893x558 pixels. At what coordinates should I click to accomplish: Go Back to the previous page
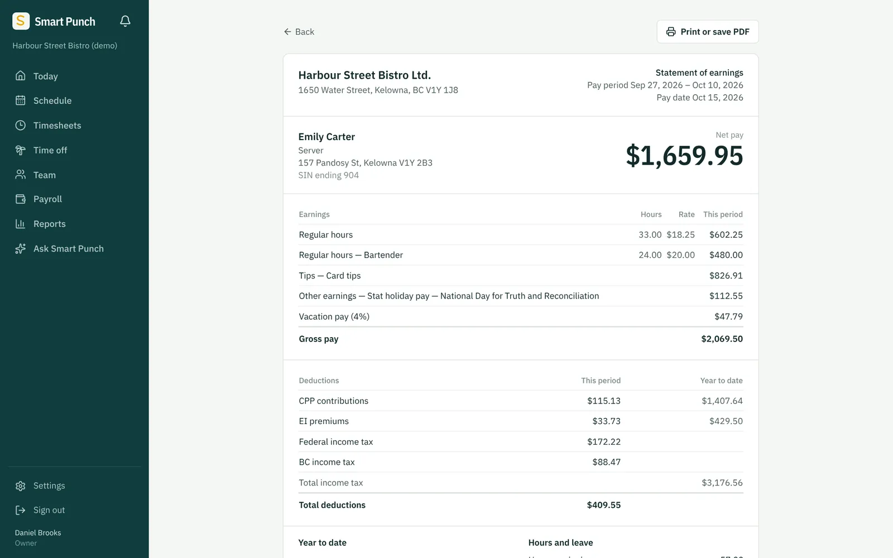tap(299, 32)
